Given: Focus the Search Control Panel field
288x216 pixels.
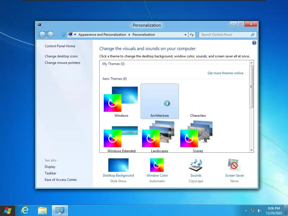Looking at the screenshot, I should [x=228, y=35].
